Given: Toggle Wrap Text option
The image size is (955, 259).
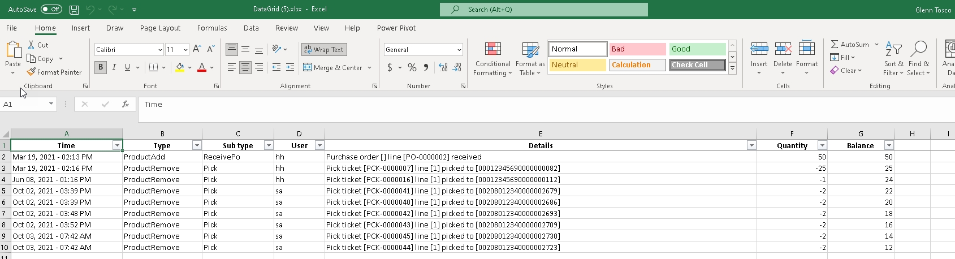Looking at the screenshot, I should pyautogui.click(x=323, y=50).
